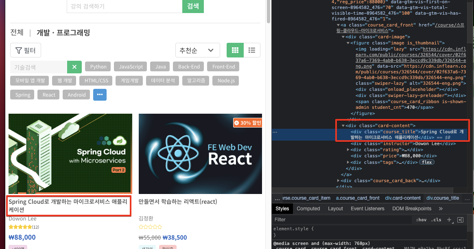The height and width of the screenshot is (249, 474).
Task: Toggle the .cls class editor button
Action: (x=436, y=220)
